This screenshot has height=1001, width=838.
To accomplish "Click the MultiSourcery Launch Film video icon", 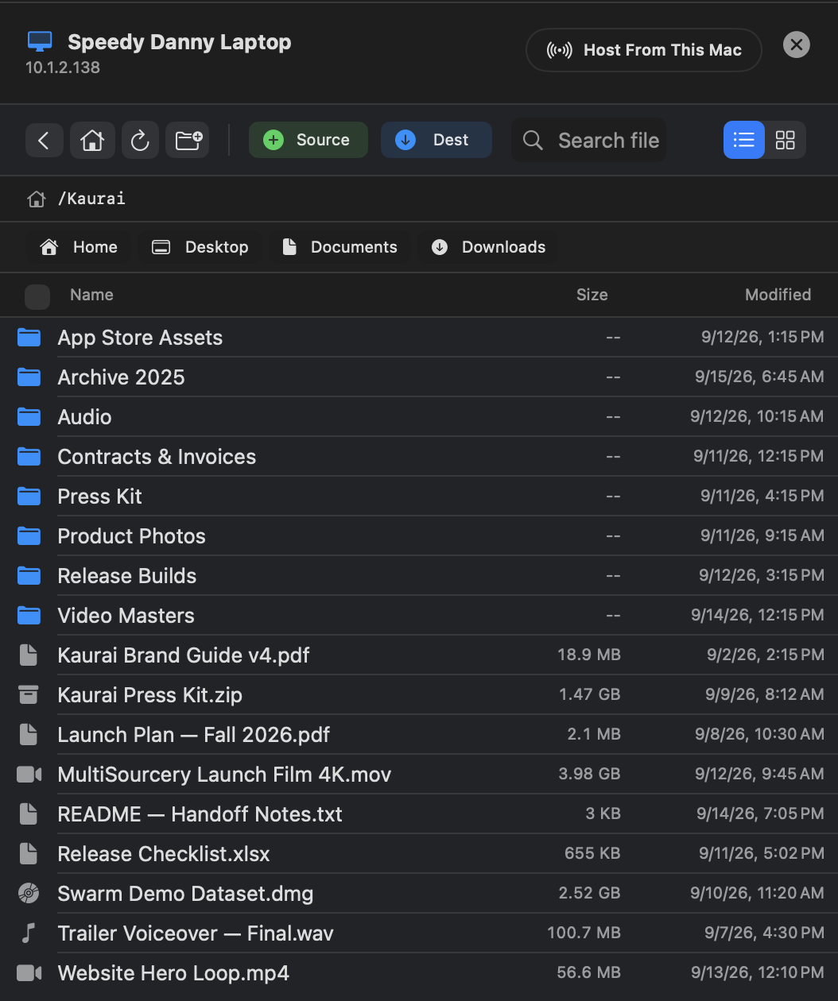I will pyautogui.click(x=29, y=775).
